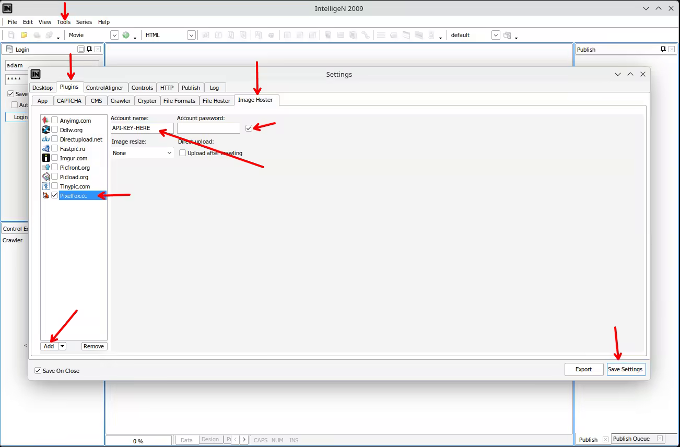
Task: Select Fastpic.ru in the hoster list
Action: pyautogui.click(x=73, y=149)
